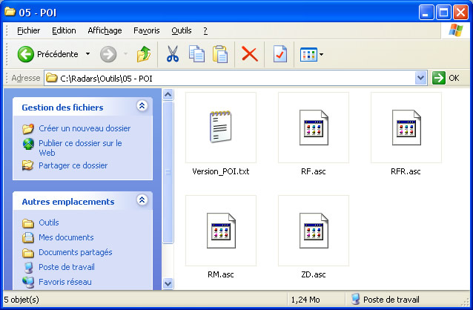The width and height of the screenshot is (473, 310).
Task: Click the Favoris réseau network icon
Action: (x=28, y=283)
